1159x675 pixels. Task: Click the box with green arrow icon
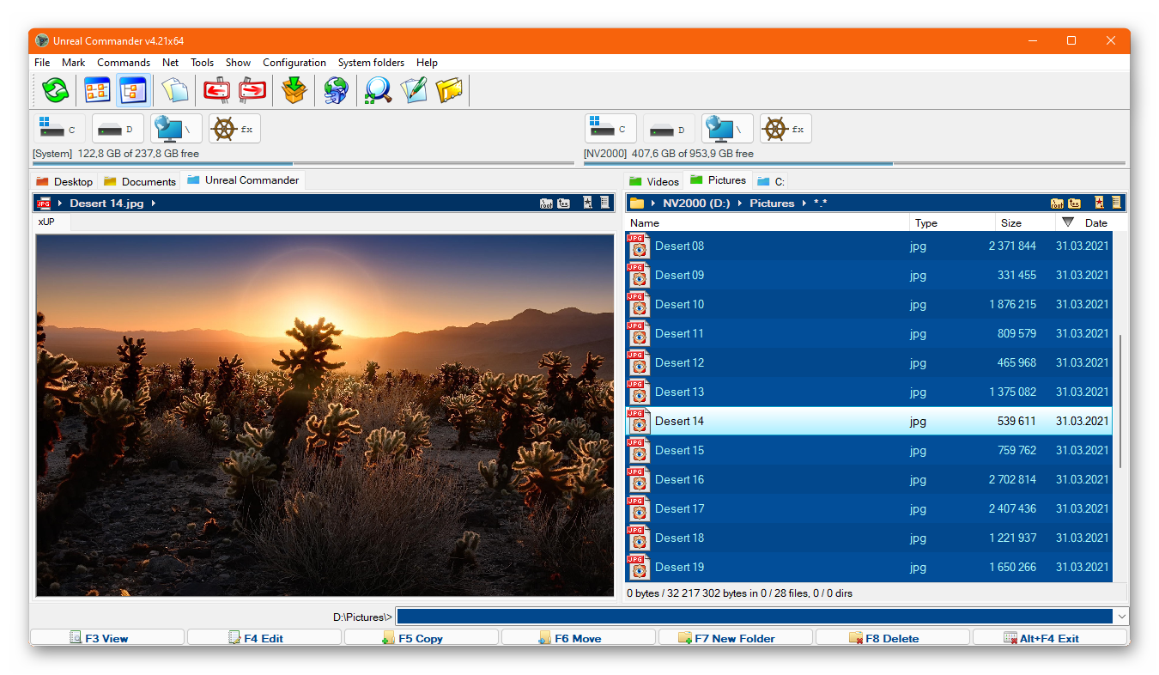coord(294,89)
